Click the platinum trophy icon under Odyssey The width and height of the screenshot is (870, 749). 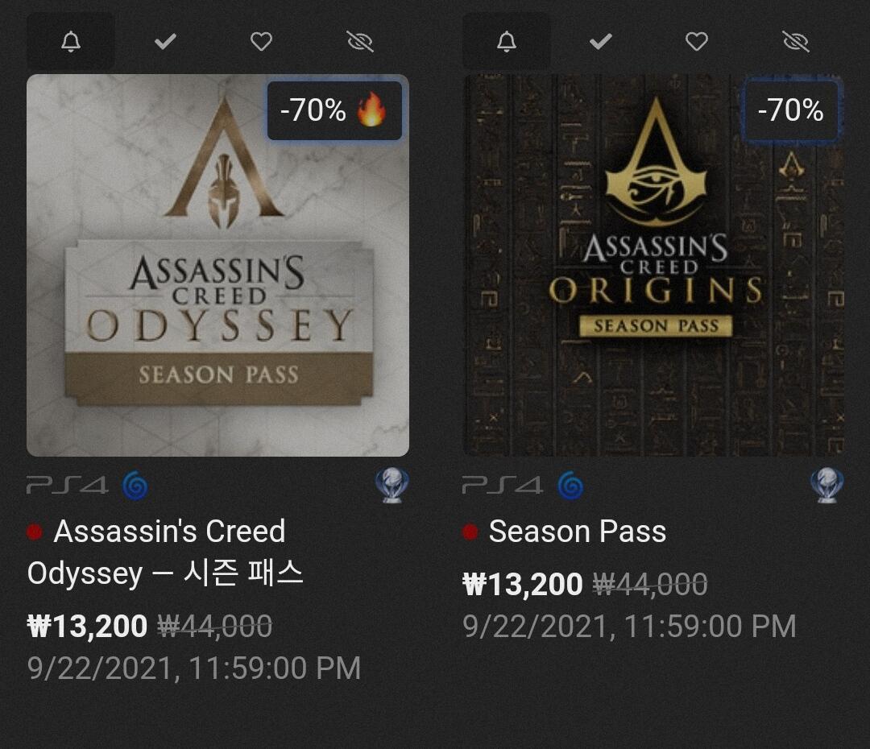(x=391, y=486)
